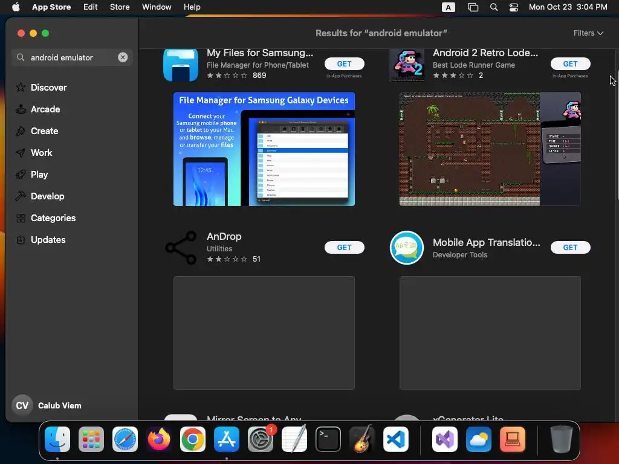View the Lode Runner gameplay screenshot
Screen dimensions: 619x464
(490, 149)
